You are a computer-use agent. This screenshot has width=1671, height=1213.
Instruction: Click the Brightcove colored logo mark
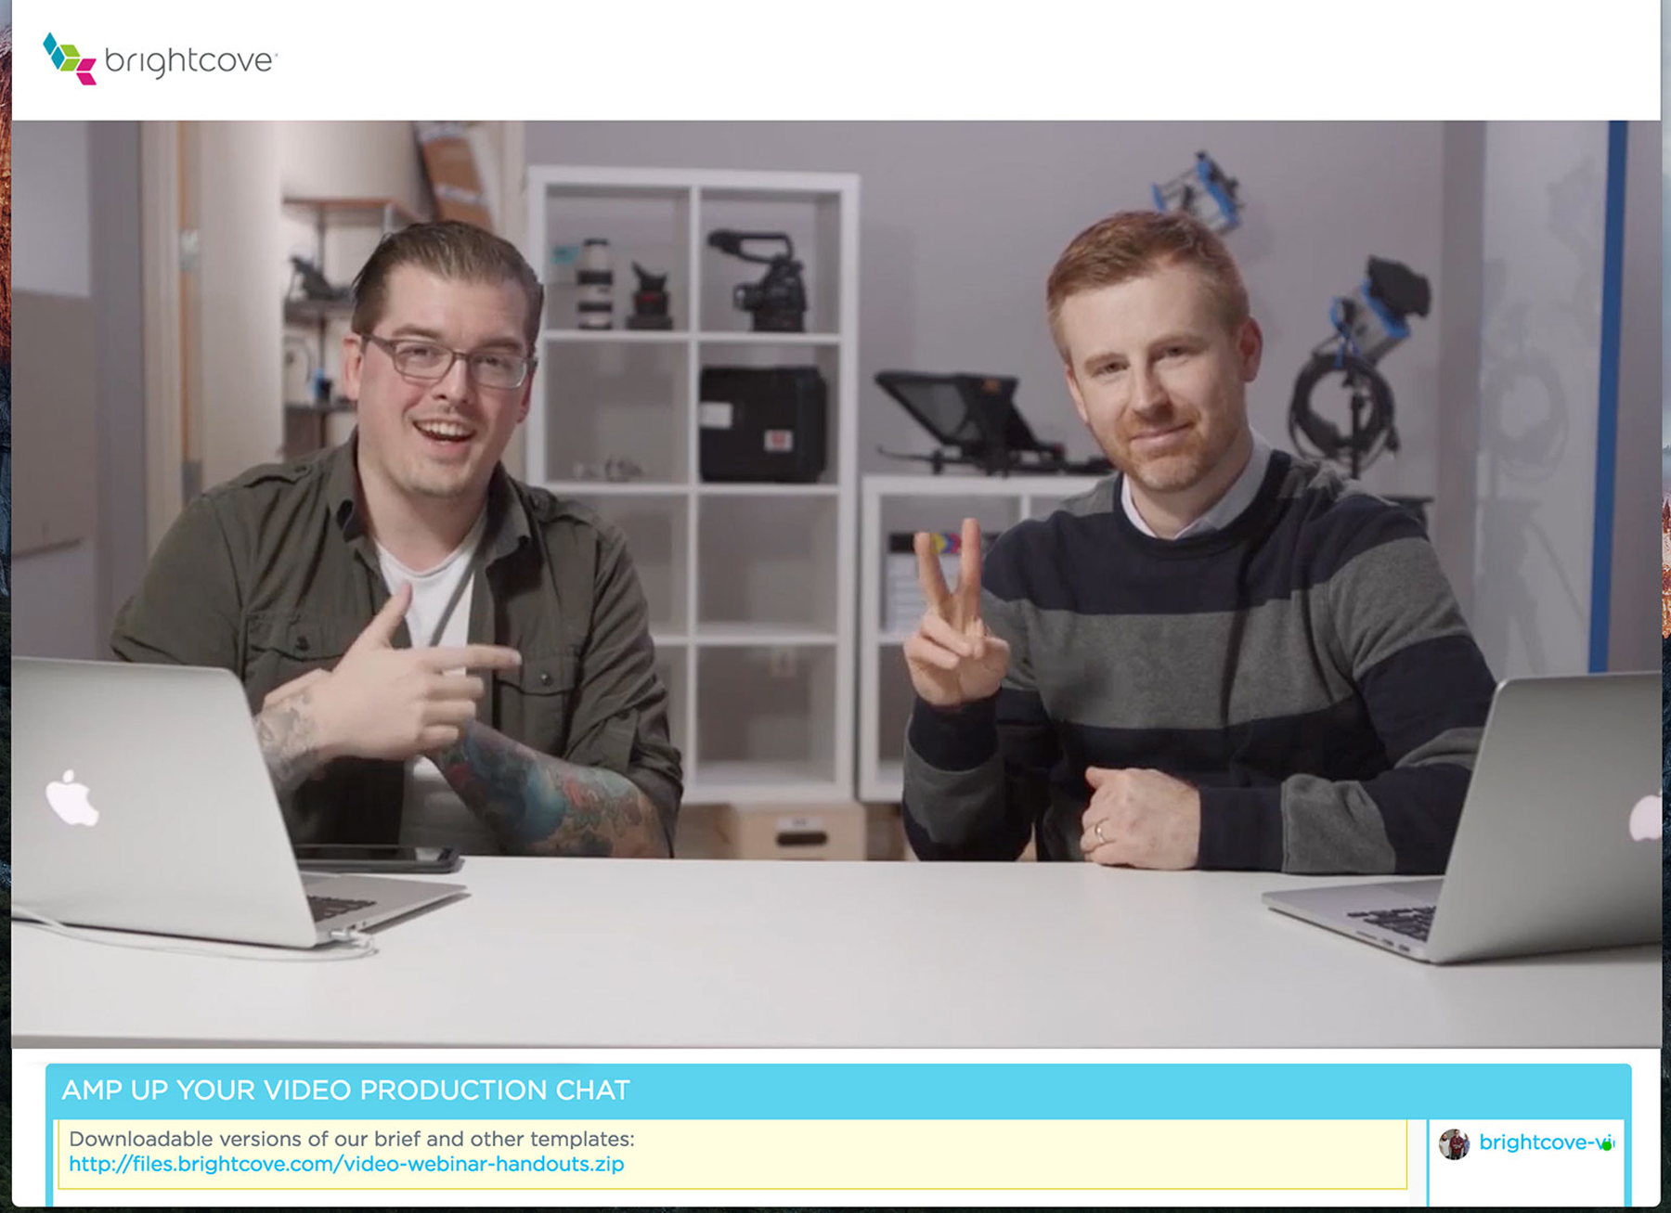tap(70, 58)
